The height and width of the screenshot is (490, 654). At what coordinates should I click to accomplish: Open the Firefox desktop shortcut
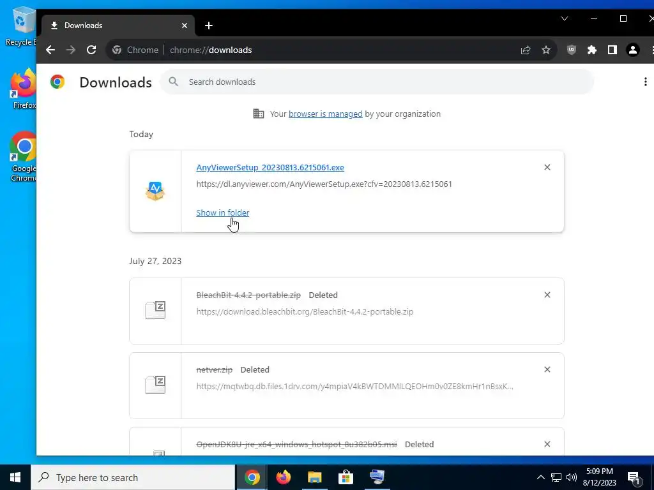[x=23, y=89]
